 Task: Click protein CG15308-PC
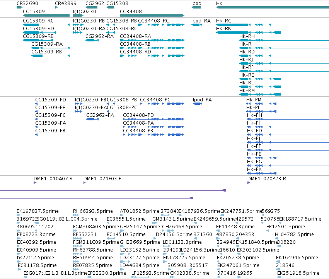[x=122, y=108]
